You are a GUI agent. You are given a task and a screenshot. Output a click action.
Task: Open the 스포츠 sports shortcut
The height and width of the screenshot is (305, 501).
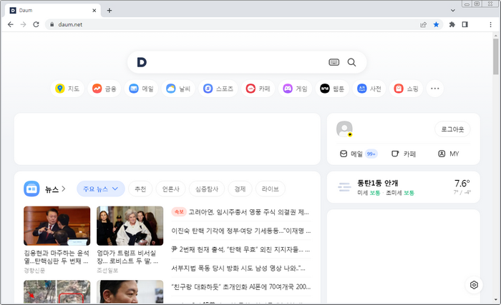click(x=218, y=89)
